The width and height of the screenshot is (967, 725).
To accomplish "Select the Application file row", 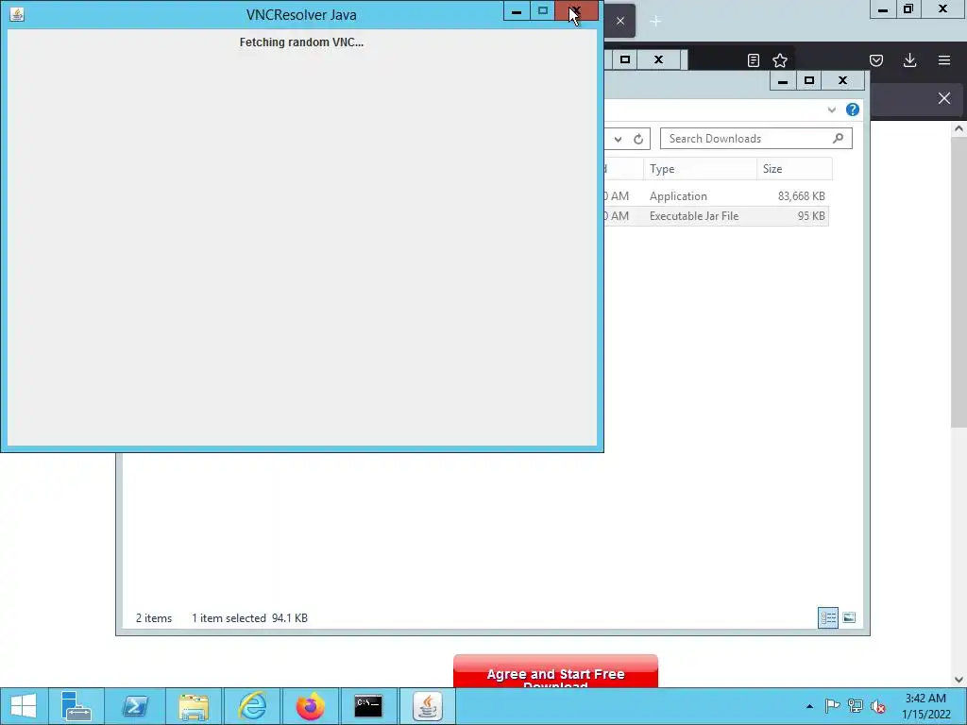I will coord(716,196).
